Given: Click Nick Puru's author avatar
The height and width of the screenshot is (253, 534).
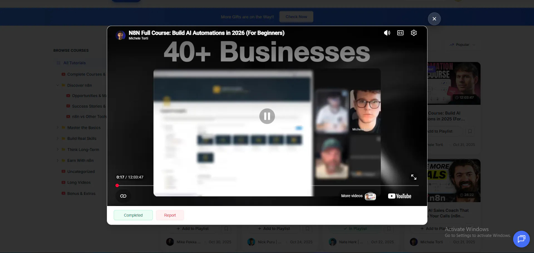Looking at the screenshot, I should [251, 242].
